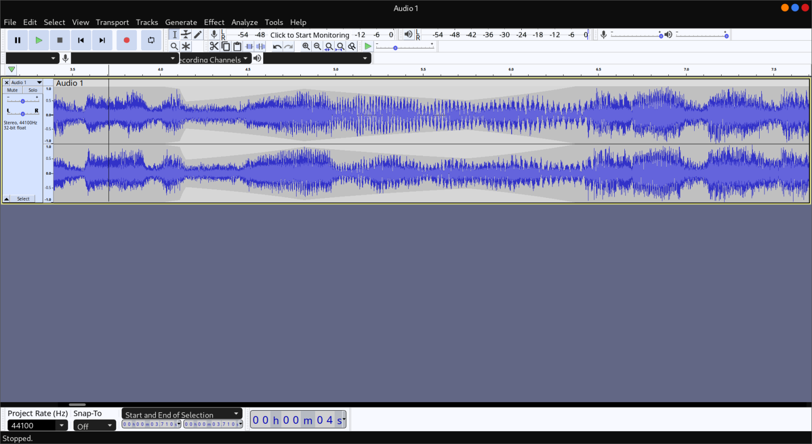Select the Multi-tool
The height and width of the screenshot is (444, 812).
tap(186, 46)
